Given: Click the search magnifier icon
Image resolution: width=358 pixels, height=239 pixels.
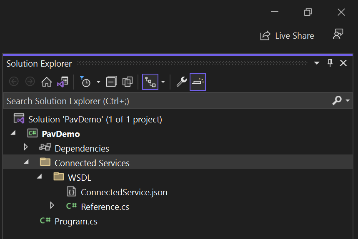Looking at the screenshot, I should tap(337, 101).
